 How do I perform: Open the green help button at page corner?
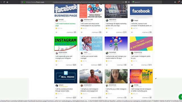pos(181,97)
